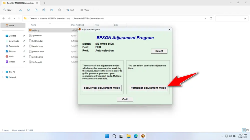250x140 pixels.
Task: Sort by Size column header
Action: click(x=116, y=25)
